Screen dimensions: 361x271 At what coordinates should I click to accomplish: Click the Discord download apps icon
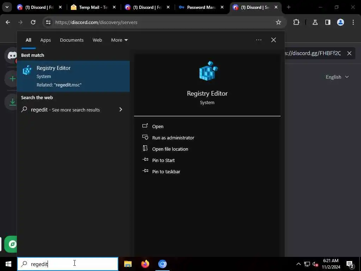pyautogui.click(x=12, y=102)
